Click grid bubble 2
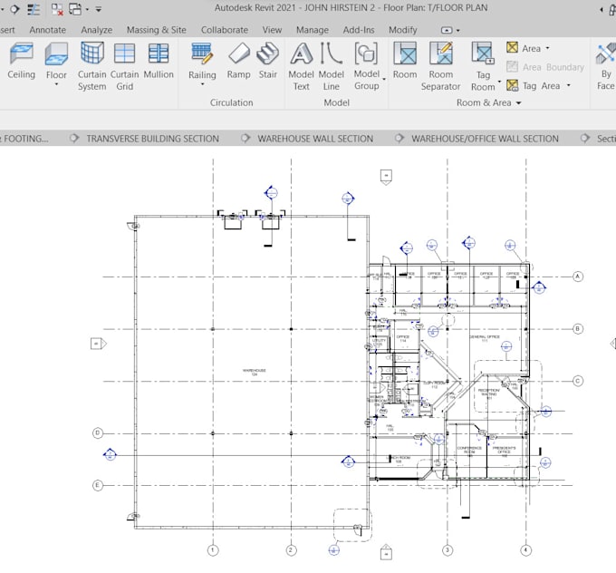 point(291,549)
